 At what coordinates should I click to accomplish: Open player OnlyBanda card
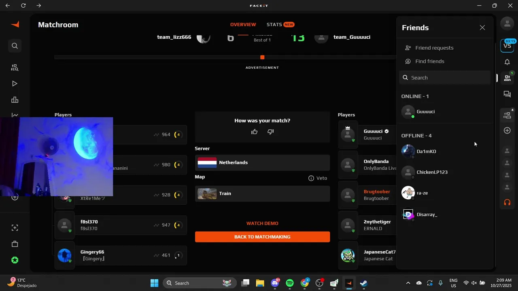click(x=367, y=164)
